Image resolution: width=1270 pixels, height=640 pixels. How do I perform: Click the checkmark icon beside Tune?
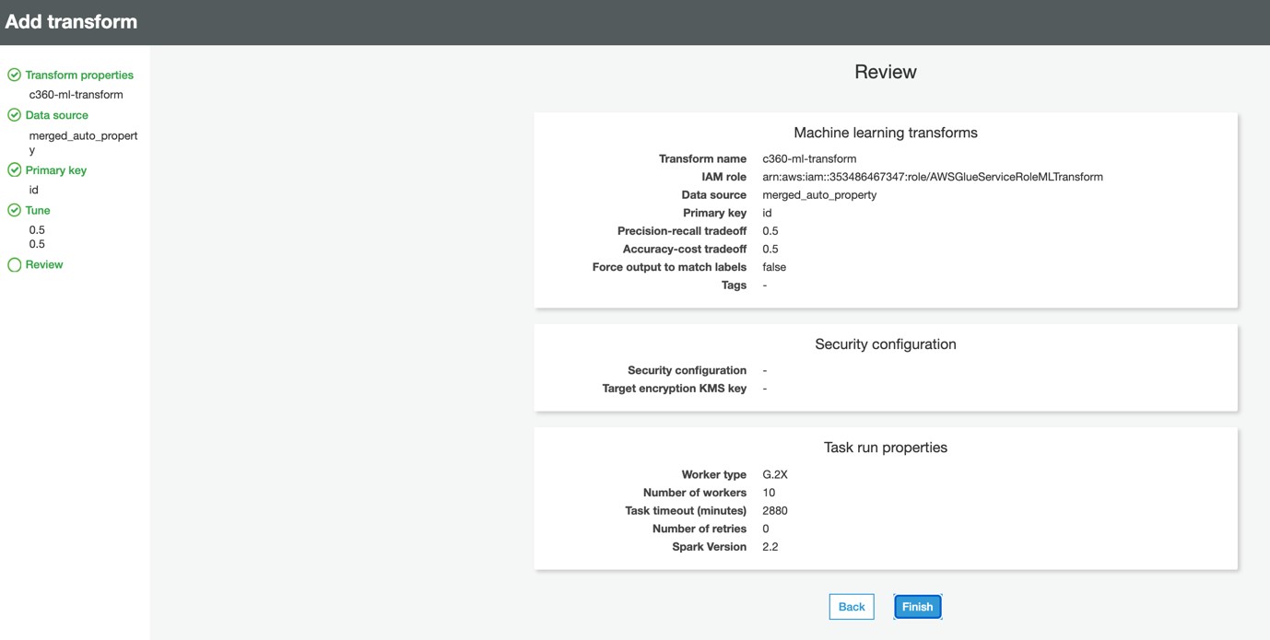click(x=14, y=211)
